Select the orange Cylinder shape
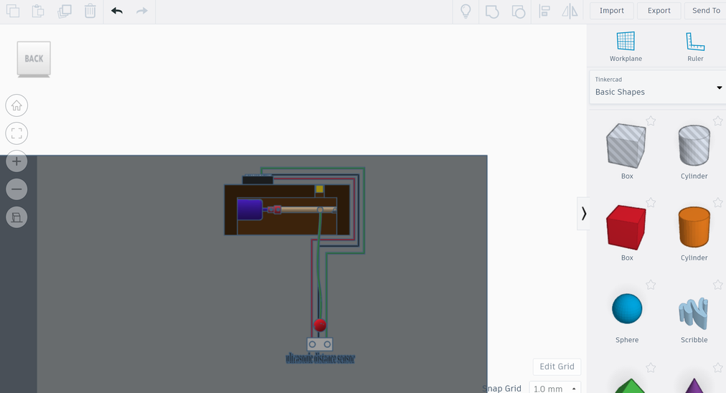The width and height of the screenshot is (726, 393). 694,227
